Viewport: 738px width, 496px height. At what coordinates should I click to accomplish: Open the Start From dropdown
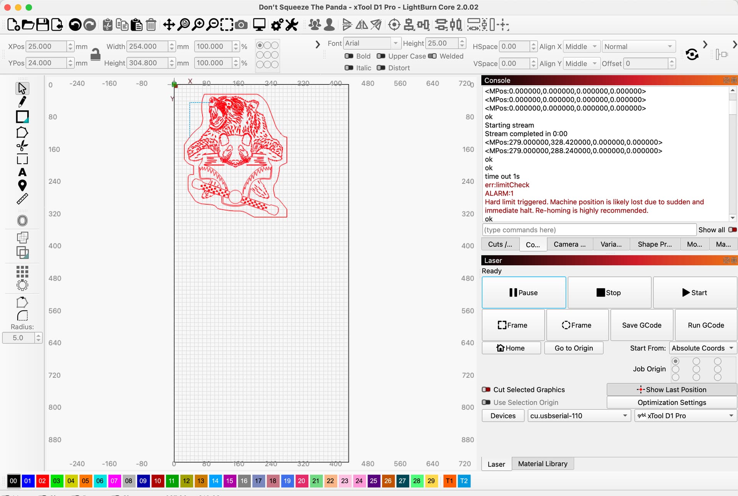[x=703, y=348]
